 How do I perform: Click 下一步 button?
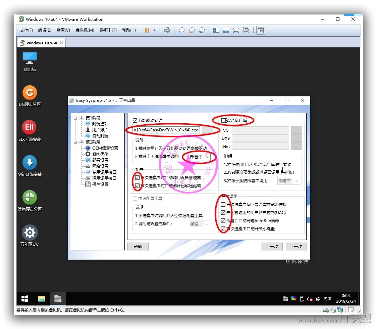point(296,246)
